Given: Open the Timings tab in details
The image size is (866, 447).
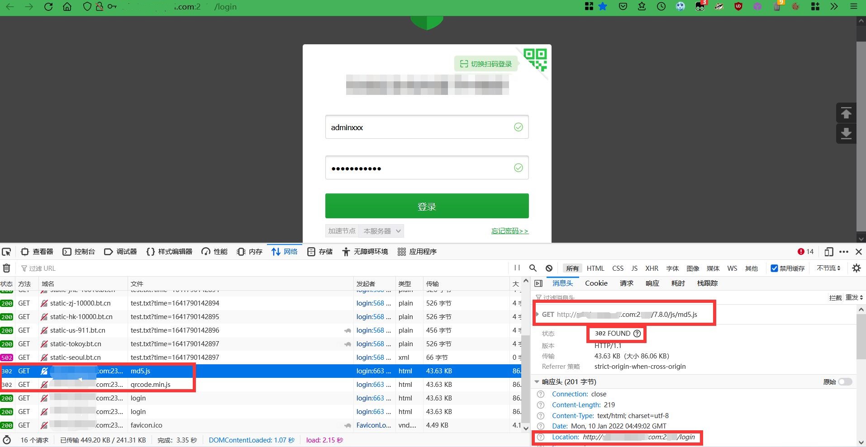Looking at the screenshot, I should (x=678, y=283).
